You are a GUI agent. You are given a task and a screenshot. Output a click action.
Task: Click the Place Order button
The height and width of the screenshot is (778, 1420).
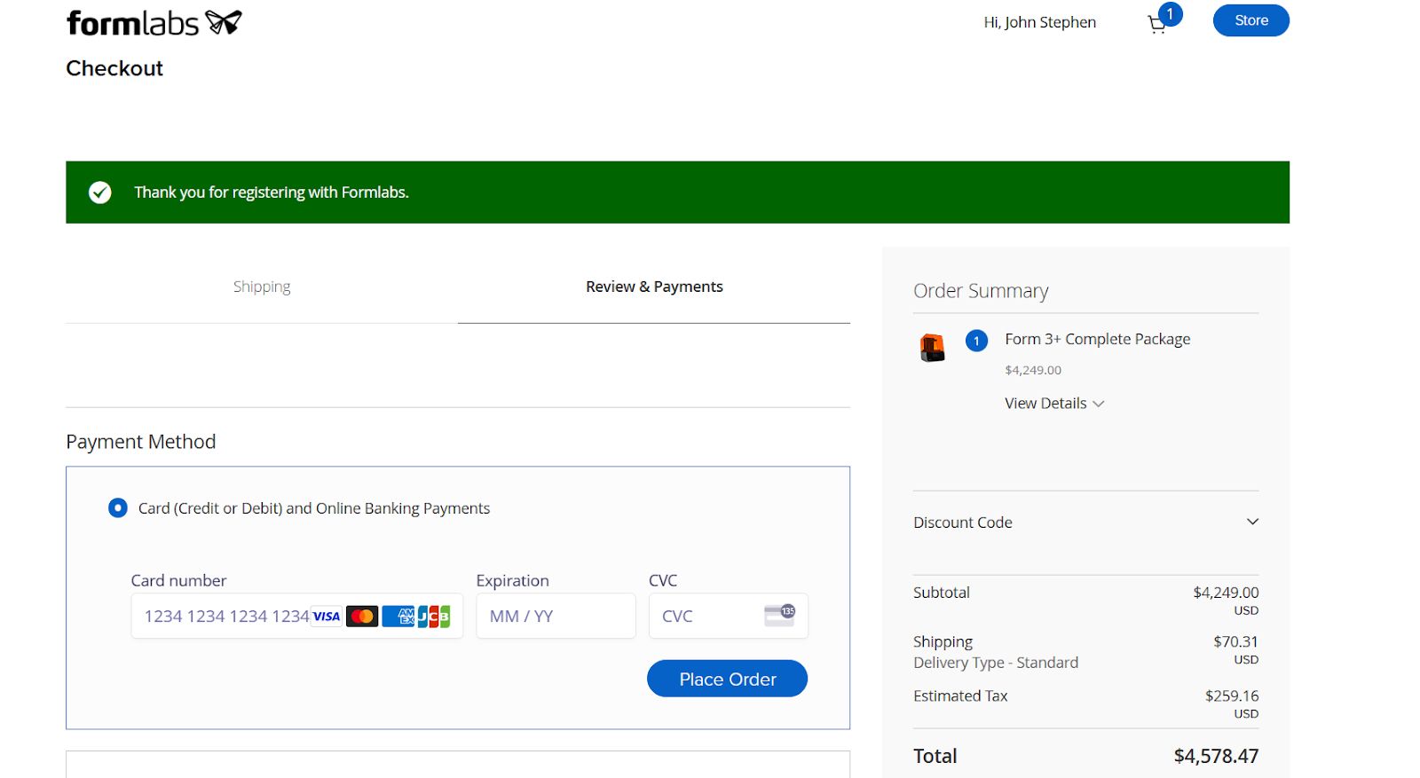coord(727,679)
